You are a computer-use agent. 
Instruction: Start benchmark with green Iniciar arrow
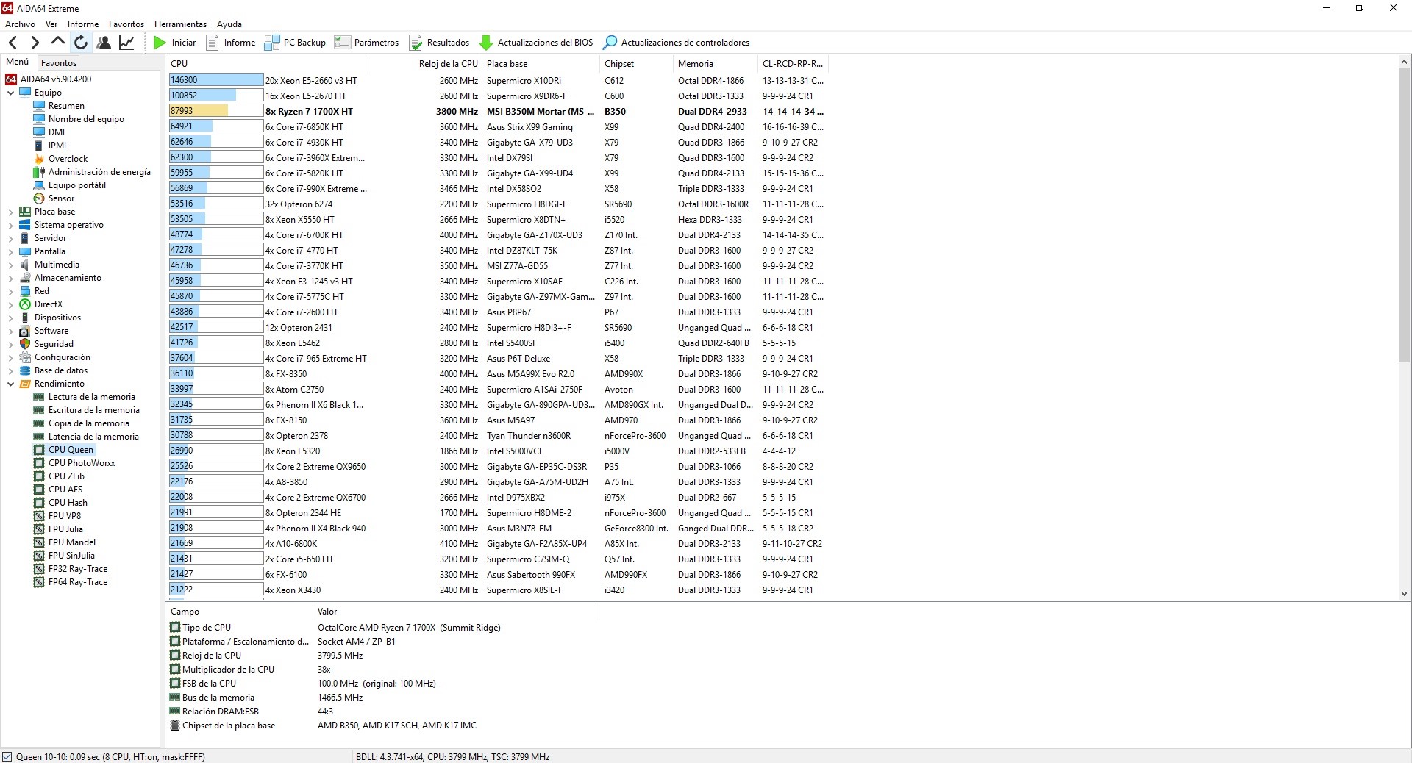click(x=160, y=43)
